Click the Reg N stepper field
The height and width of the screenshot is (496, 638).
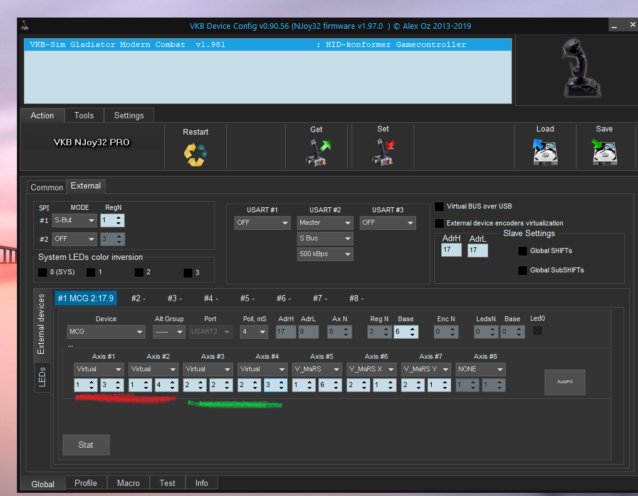tap(380, 332)
